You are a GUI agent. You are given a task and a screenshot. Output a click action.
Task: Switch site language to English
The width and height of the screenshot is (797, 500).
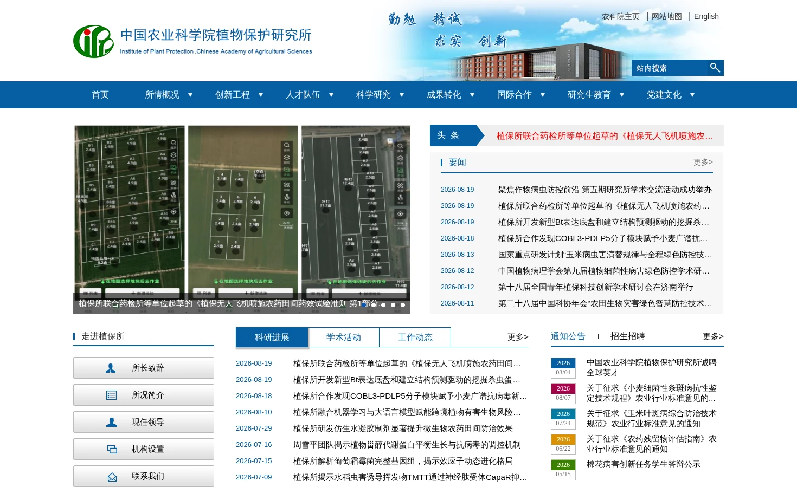coord(706,16)
